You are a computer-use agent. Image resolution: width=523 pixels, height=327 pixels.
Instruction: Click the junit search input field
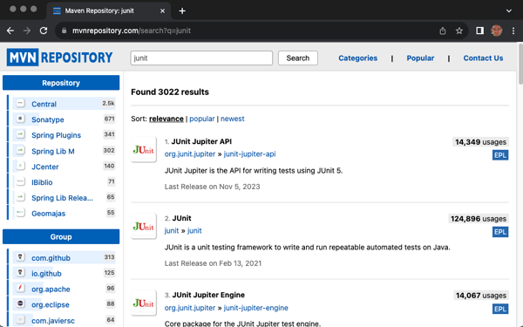click(201, 58)
